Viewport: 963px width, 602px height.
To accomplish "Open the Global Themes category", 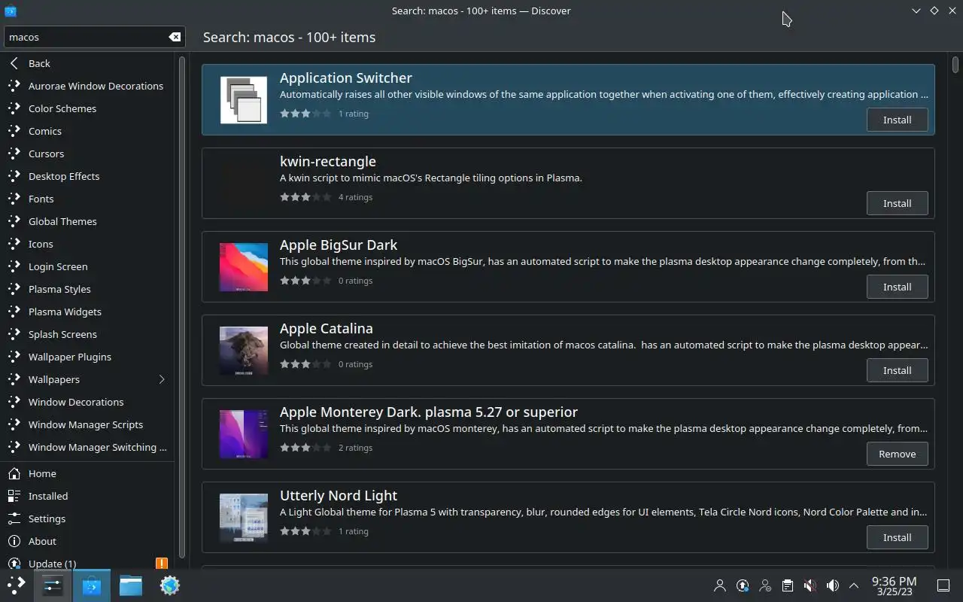I will (87, 221).
